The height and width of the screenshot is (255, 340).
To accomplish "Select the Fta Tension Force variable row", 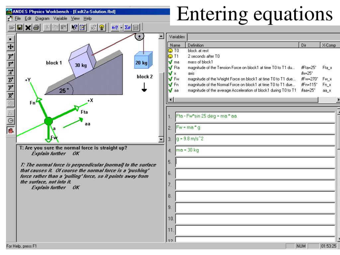I will tap(254, 68).
